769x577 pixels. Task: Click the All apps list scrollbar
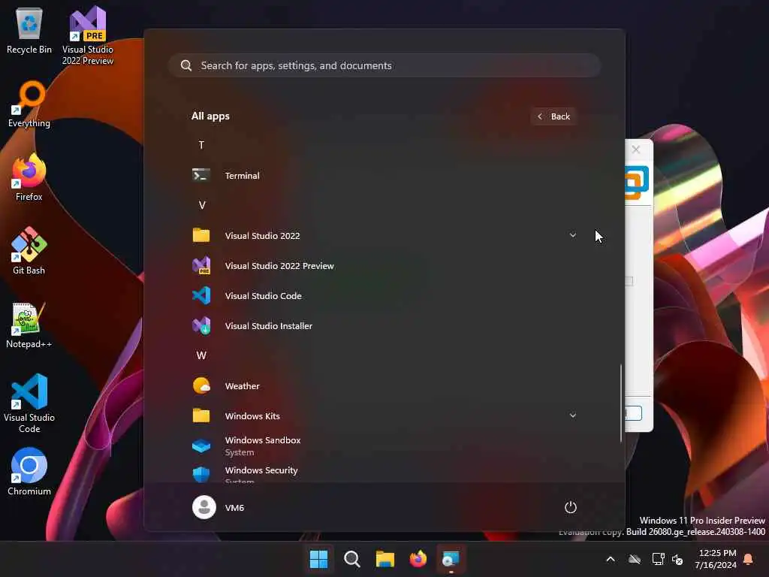coord(621,403)
